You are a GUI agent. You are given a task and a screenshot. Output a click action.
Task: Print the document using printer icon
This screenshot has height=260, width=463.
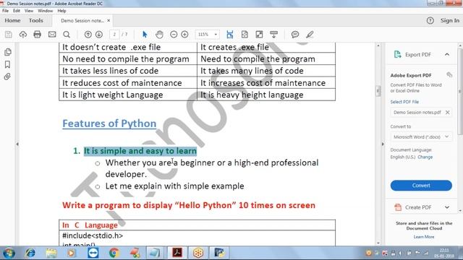click(37, 35)
